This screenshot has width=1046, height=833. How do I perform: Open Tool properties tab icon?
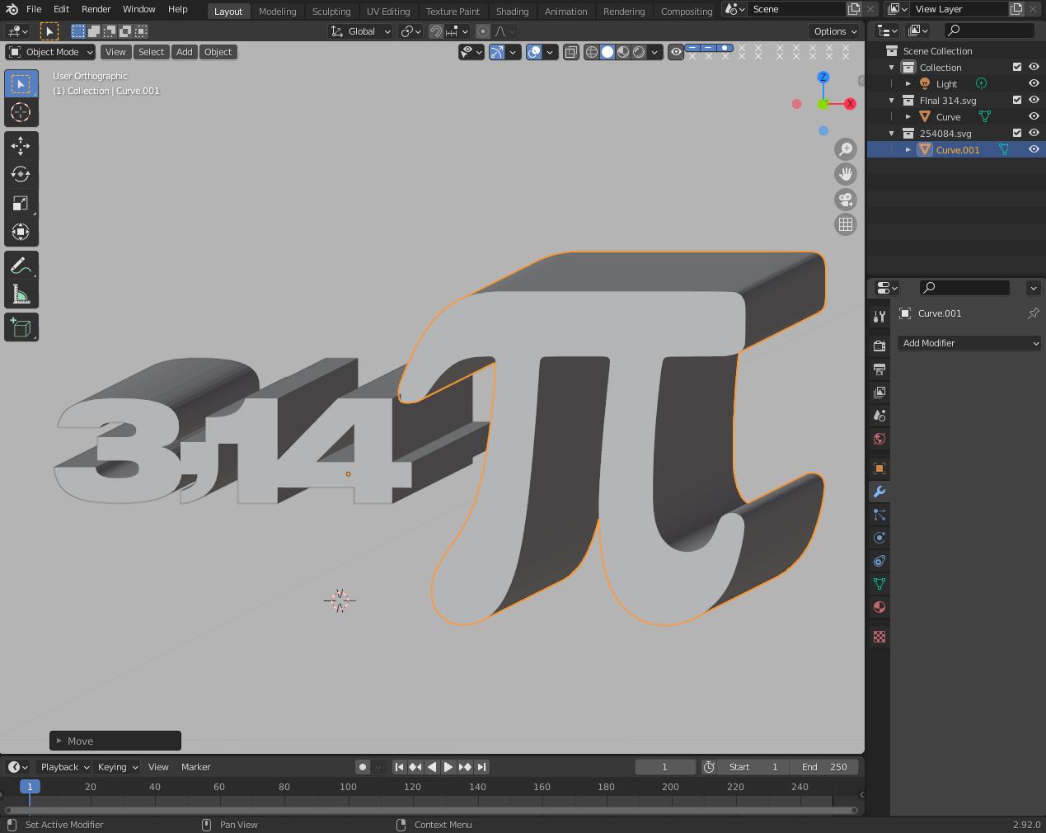point(879,317)
